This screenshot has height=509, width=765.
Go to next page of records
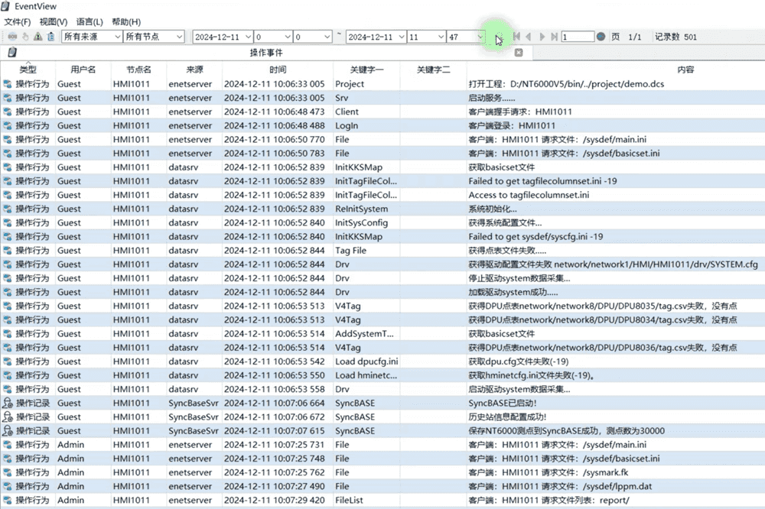pyautogui.click(x=542, y=37)
